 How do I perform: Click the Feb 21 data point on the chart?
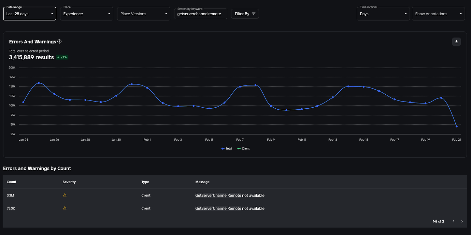tap(457, 126)
